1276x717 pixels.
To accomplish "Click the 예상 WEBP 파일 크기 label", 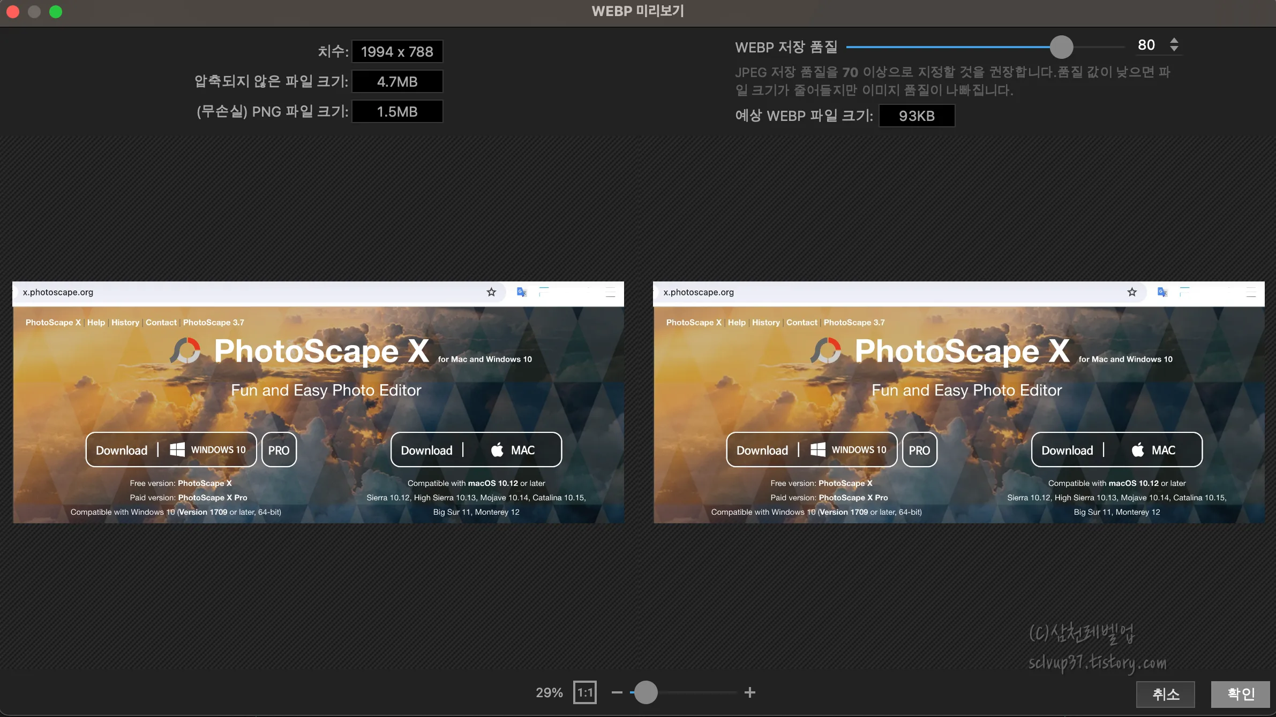I will pyautogui.click(x=804, y=116).
